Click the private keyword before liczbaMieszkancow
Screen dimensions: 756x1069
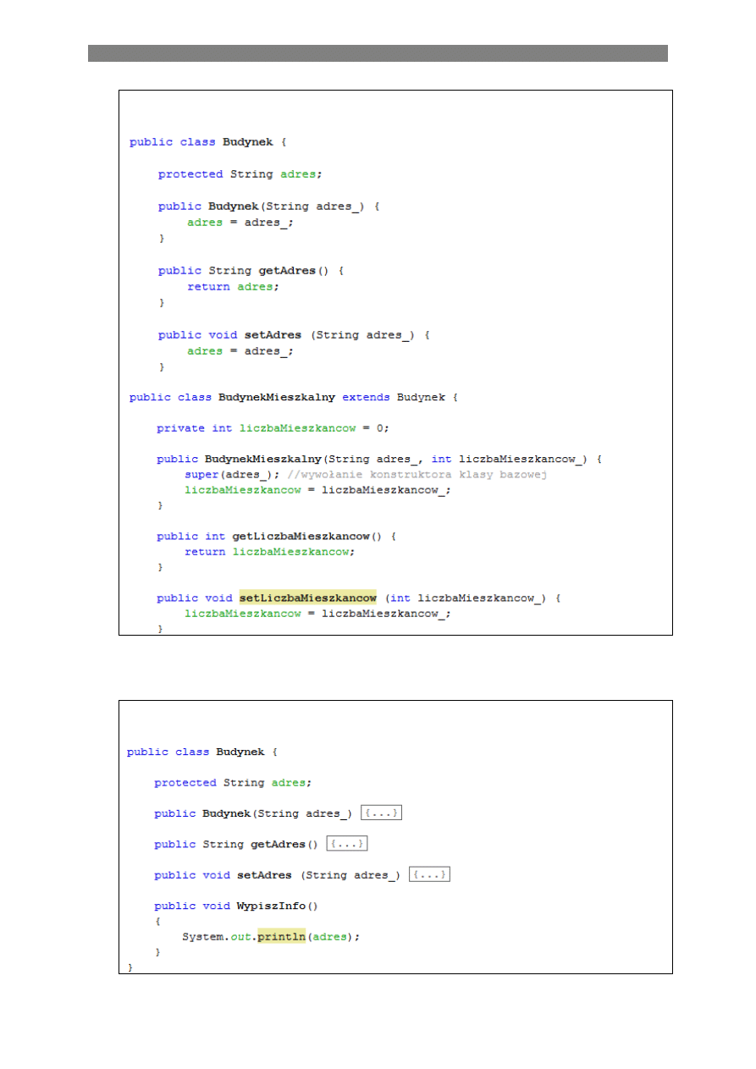click(x=179, y=428)
